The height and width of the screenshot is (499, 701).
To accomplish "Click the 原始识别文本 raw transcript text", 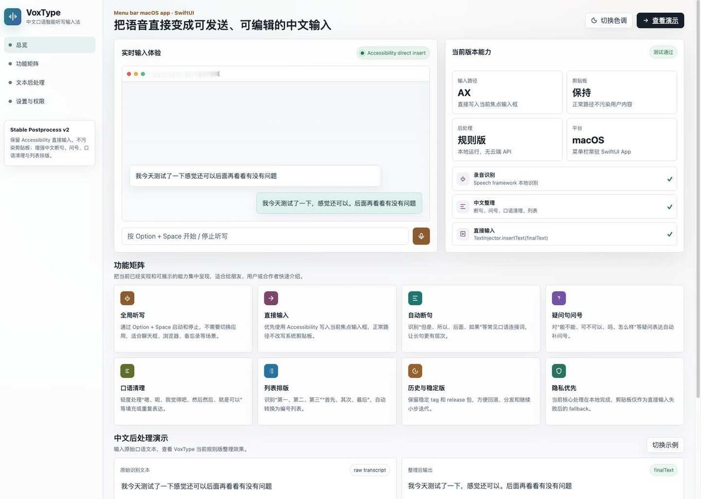I will 197,486.
